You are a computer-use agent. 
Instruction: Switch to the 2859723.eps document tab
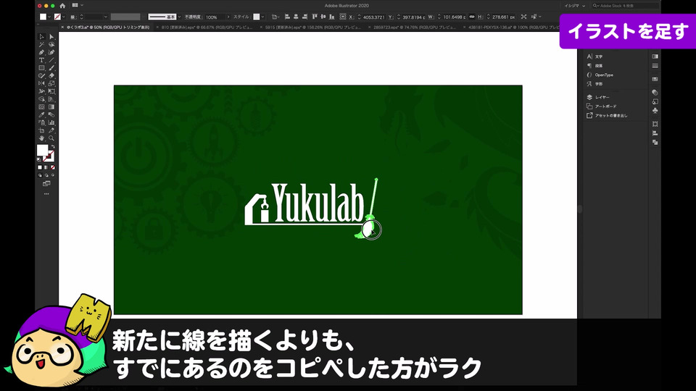pyautogui.click(x=415, y=27)
